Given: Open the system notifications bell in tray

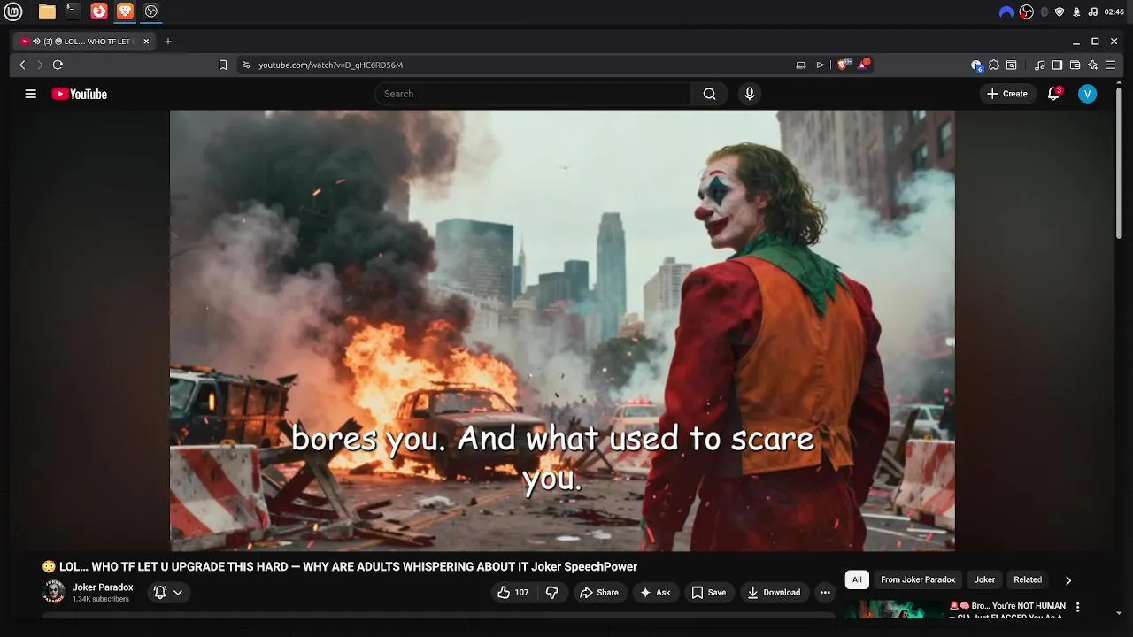Looking at the screenshot, I should coord(1076,12).
